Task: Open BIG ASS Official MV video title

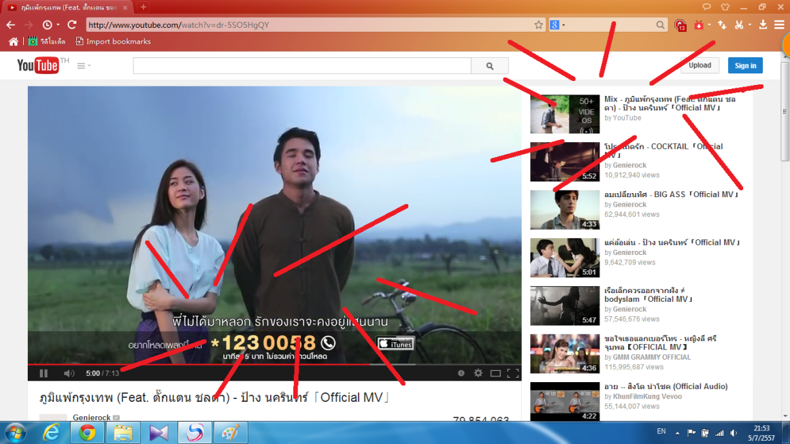Action: [671, 194]
